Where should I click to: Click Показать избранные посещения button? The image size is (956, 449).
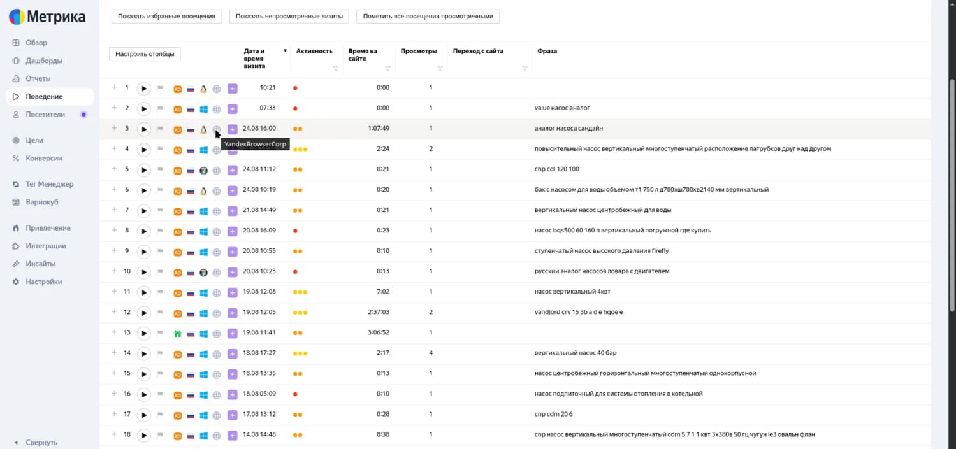pyautogui.click(x=166, y=16)
